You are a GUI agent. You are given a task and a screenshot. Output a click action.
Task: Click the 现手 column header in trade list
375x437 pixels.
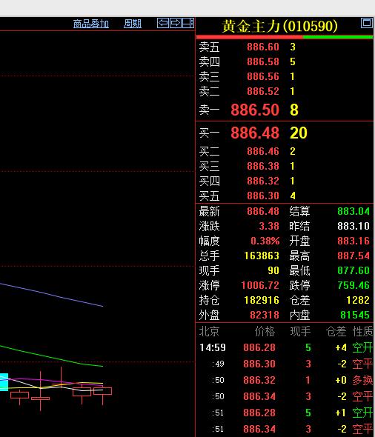[x=300, y=331]
